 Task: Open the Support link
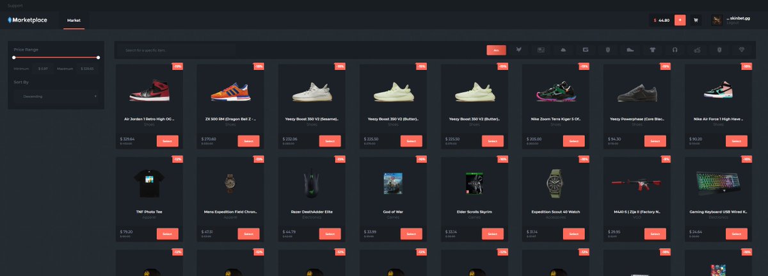click(15, 5)
